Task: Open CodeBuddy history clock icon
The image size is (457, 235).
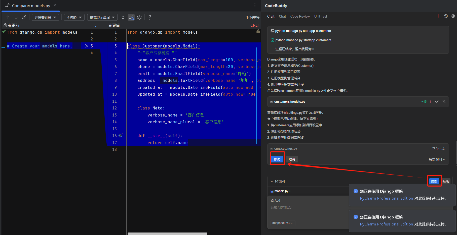Action: [x=446, y=16]
